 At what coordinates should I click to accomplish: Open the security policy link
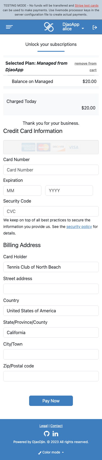pyautogui.click(x=79, y=227)
